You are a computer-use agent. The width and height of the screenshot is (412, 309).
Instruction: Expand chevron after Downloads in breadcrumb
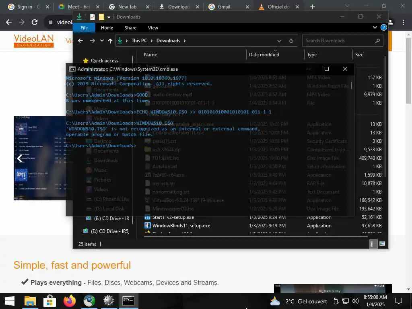click(185, 41)
